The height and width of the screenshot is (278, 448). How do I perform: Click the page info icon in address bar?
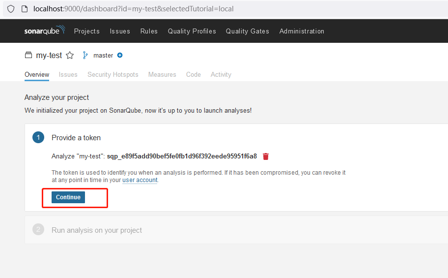(x=25, y=9)
